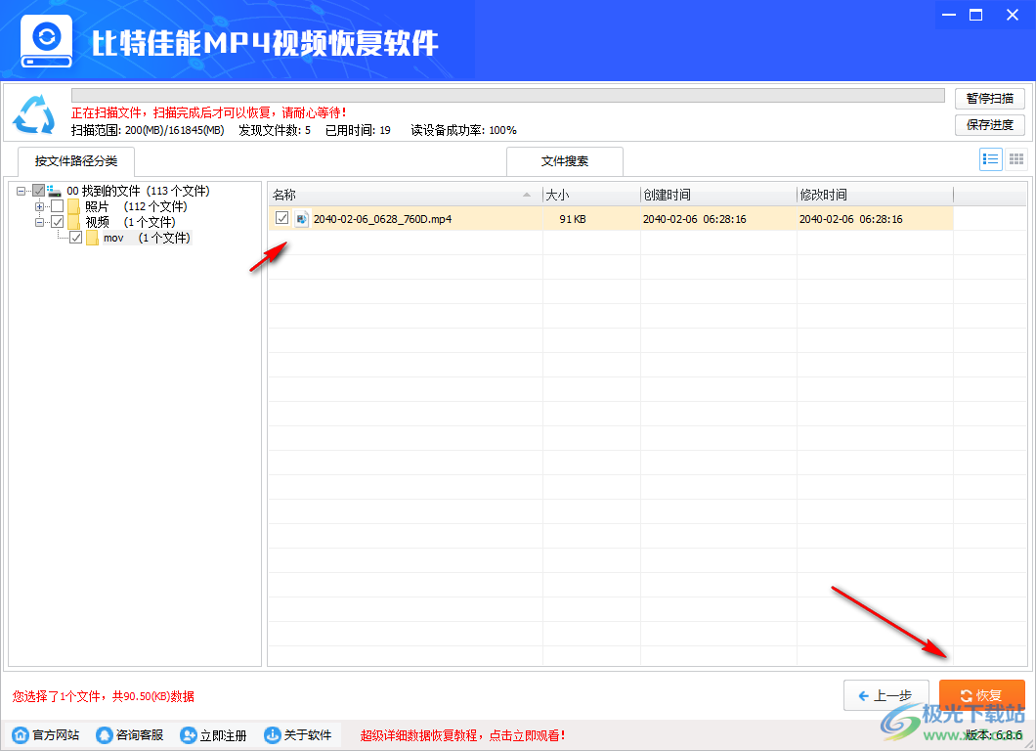1036x751 pixels.
Task: Click the 创建时间 cell 2040-02-06 06:28:16
Action: [x=694, y=219]
